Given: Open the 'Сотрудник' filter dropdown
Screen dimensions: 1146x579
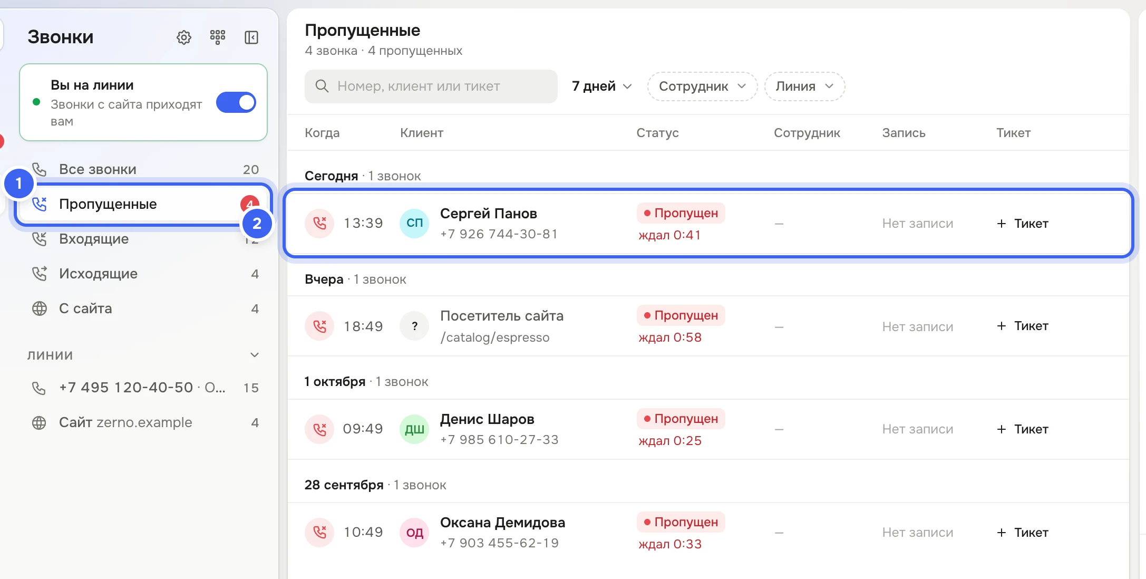Looking at the screenshot, I should 702,86.
